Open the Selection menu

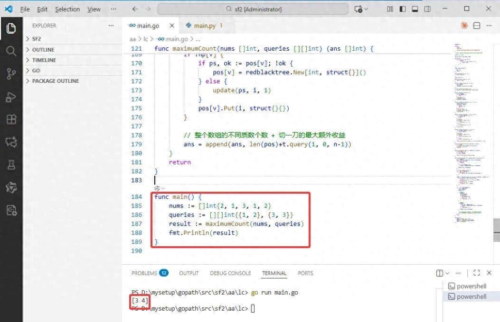67,9
